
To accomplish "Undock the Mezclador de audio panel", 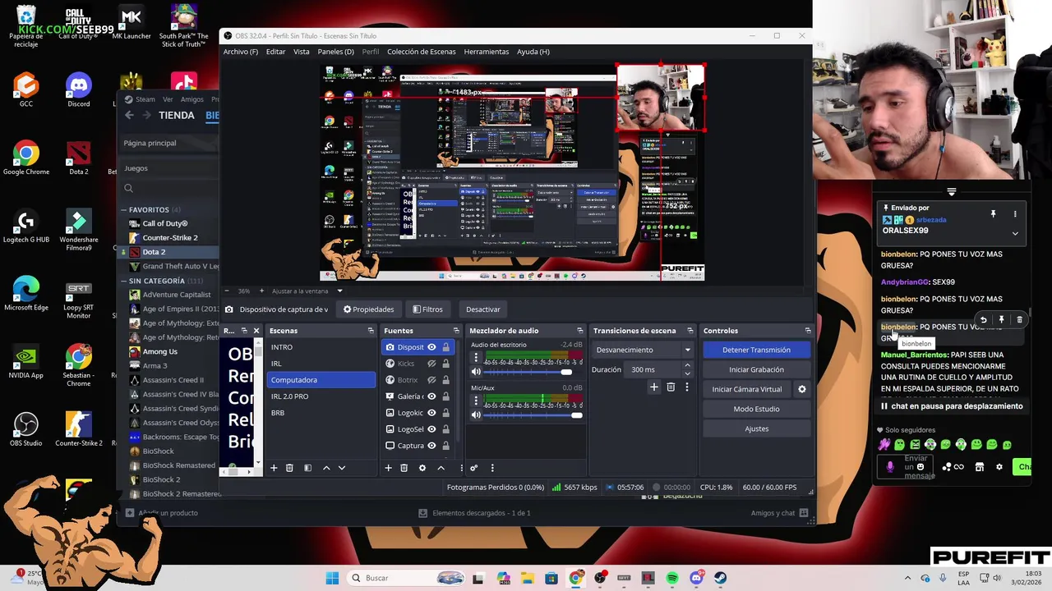I will (x=580, y=331).
